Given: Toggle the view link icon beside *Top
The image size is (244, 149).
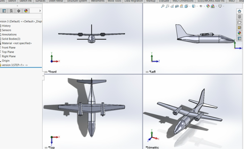Looking at the screenshot, I should click(46, 148).
